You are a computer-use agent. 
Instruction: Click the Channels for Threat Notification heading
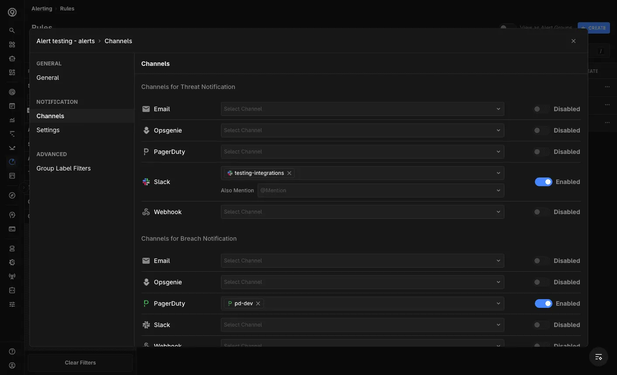(x=188, y=87)
